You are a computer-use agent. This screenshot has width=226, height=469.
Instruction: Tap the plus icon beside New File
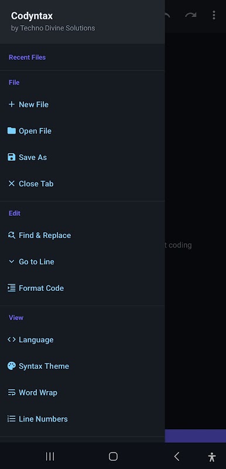11,104
